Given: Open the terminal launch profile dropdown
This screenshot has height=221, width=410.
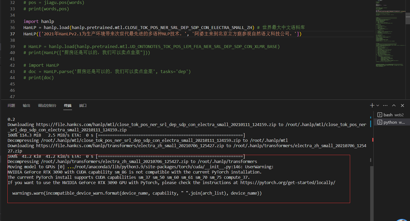Looking at the screenshot, I should click(378, 106).
